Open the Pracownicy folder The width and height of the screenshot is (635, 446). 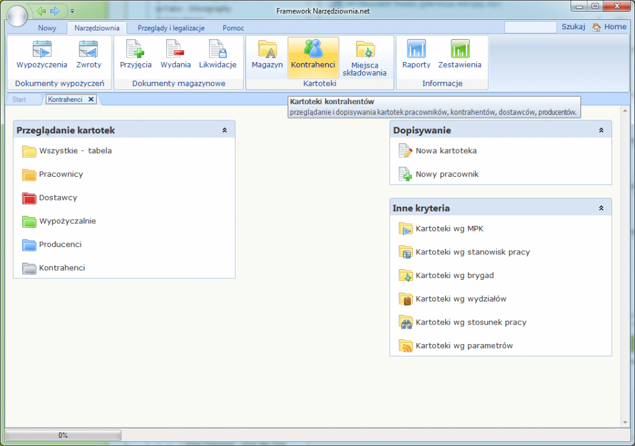click(61, 174)
